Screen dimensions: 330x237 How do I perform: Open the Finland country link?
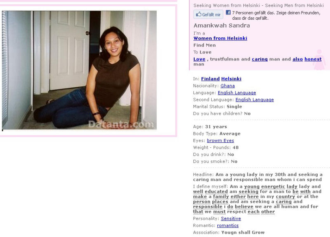pyautogui.click(x=210, y=79)
